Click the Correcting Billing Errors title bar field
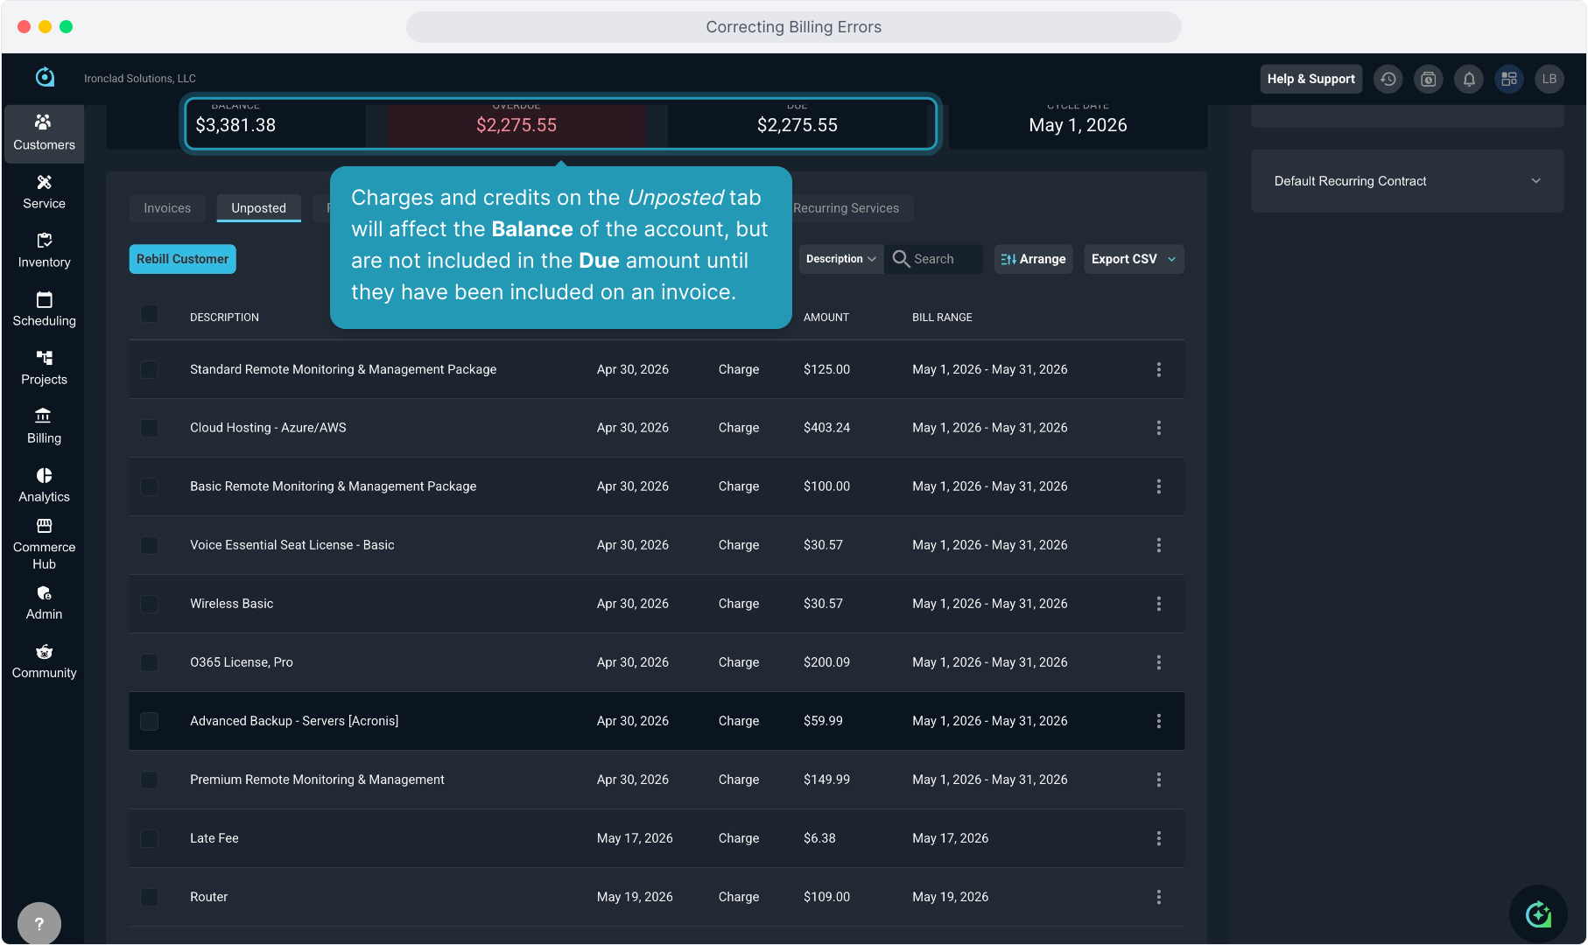The height and width of the screenshot is (945, 1588). point(793,27)
